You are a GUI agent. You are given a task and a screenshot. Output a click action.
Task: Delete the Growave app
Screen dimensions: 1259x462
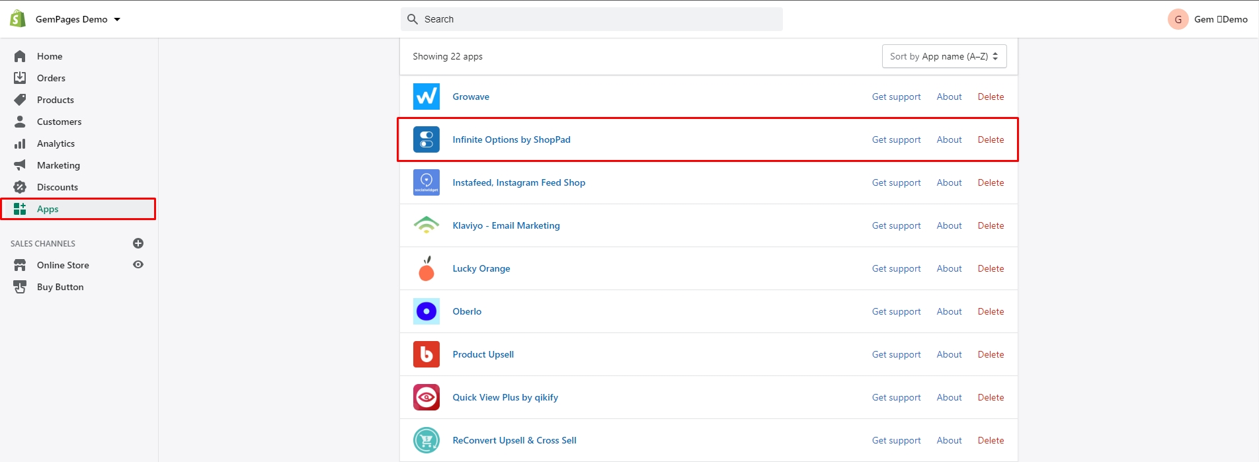pyautogui.click(x=991, y=96)
